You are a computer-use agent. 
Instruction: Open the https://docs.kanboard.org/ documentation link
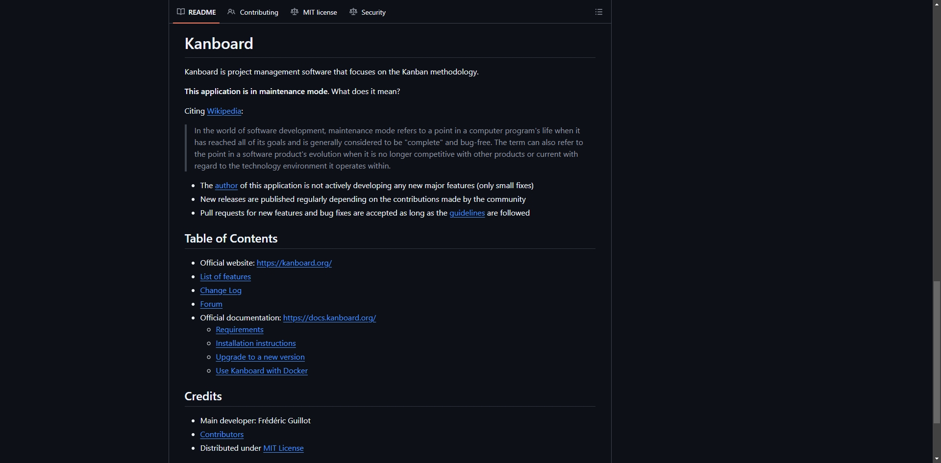point(329,318)
